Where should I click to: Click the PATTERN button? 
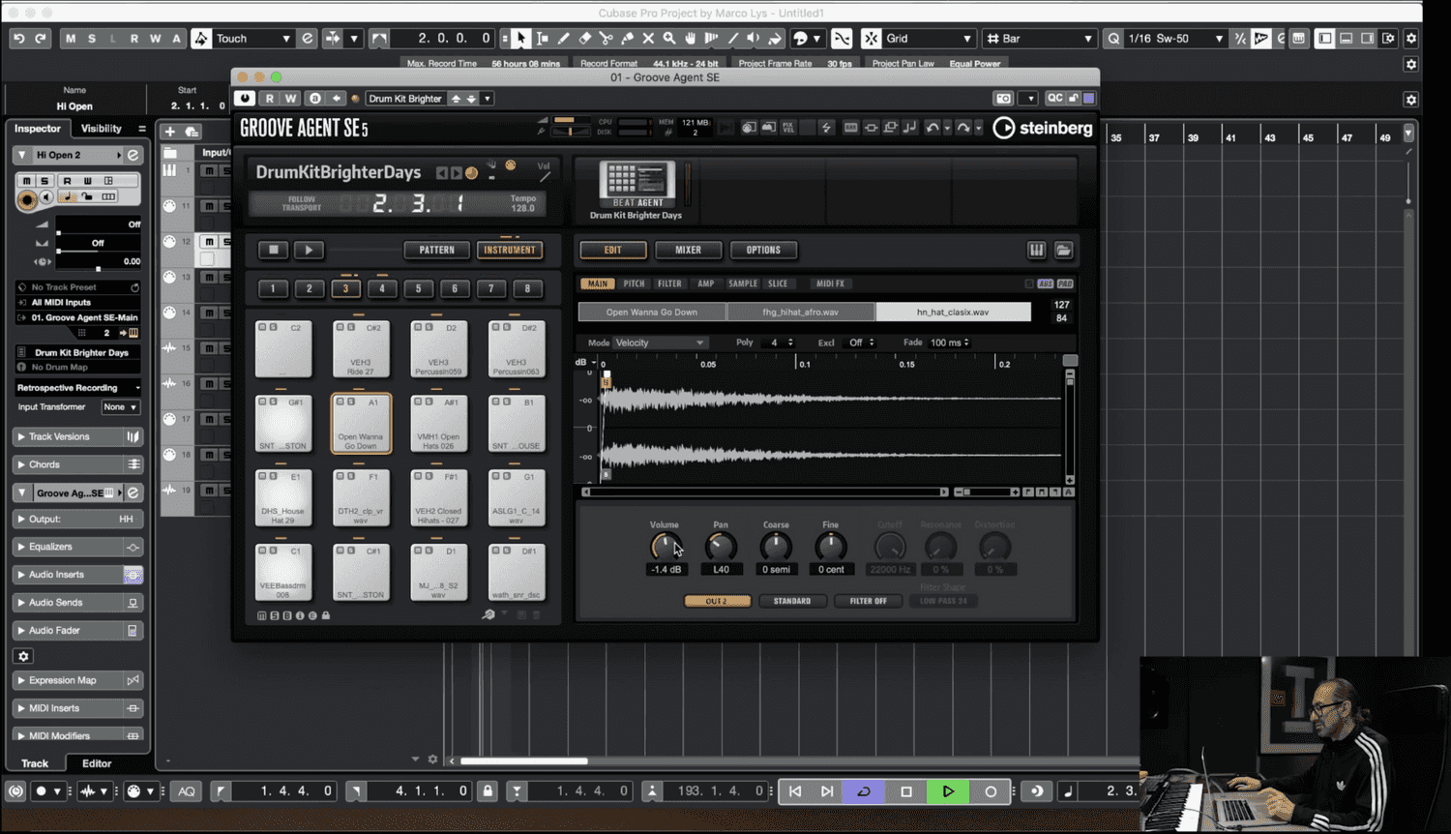(x=436, y=250)
